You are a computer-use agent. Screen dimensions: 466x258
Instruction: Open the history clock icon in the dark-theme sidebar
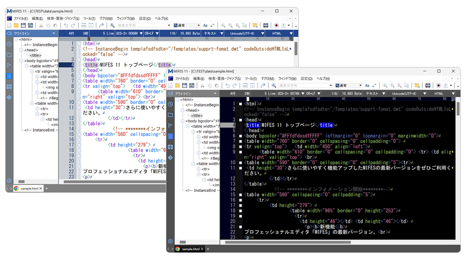pyautogui.click(x=170, y=104)
